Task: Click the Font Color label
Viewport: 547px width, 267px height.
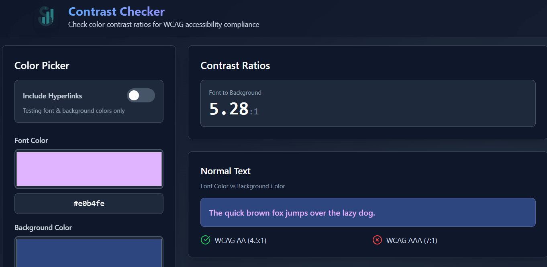Action: click(x=31, y=141)
